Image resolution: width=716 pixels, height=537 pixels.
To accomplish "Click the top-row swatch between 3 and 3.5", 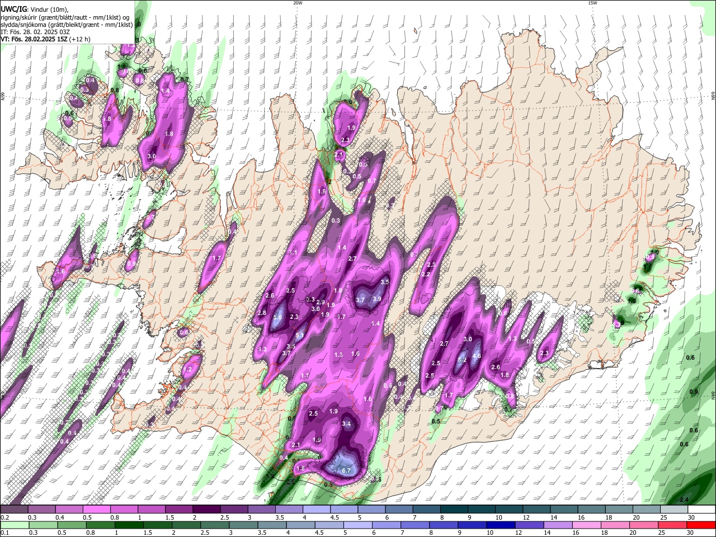I will pos(261,510).
